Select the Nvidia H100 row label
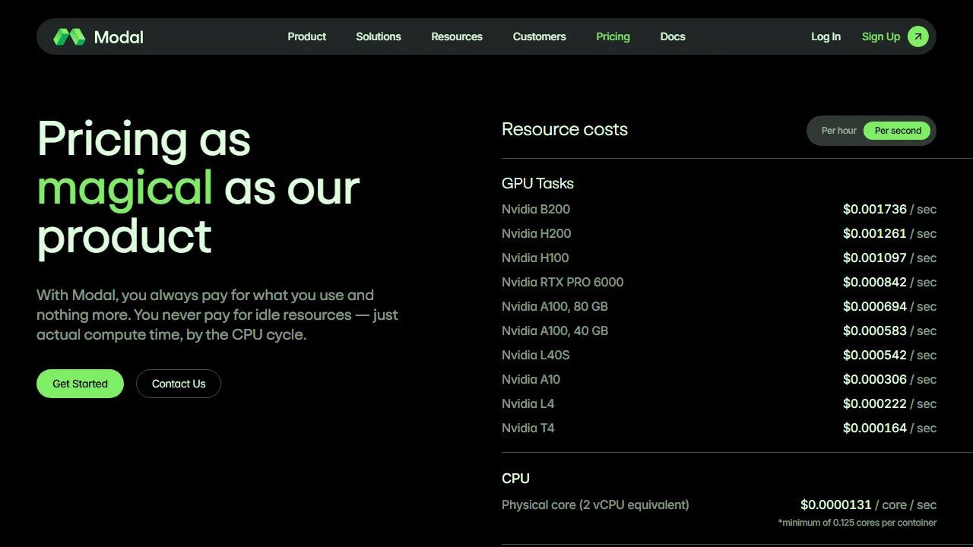 [535, 258]
